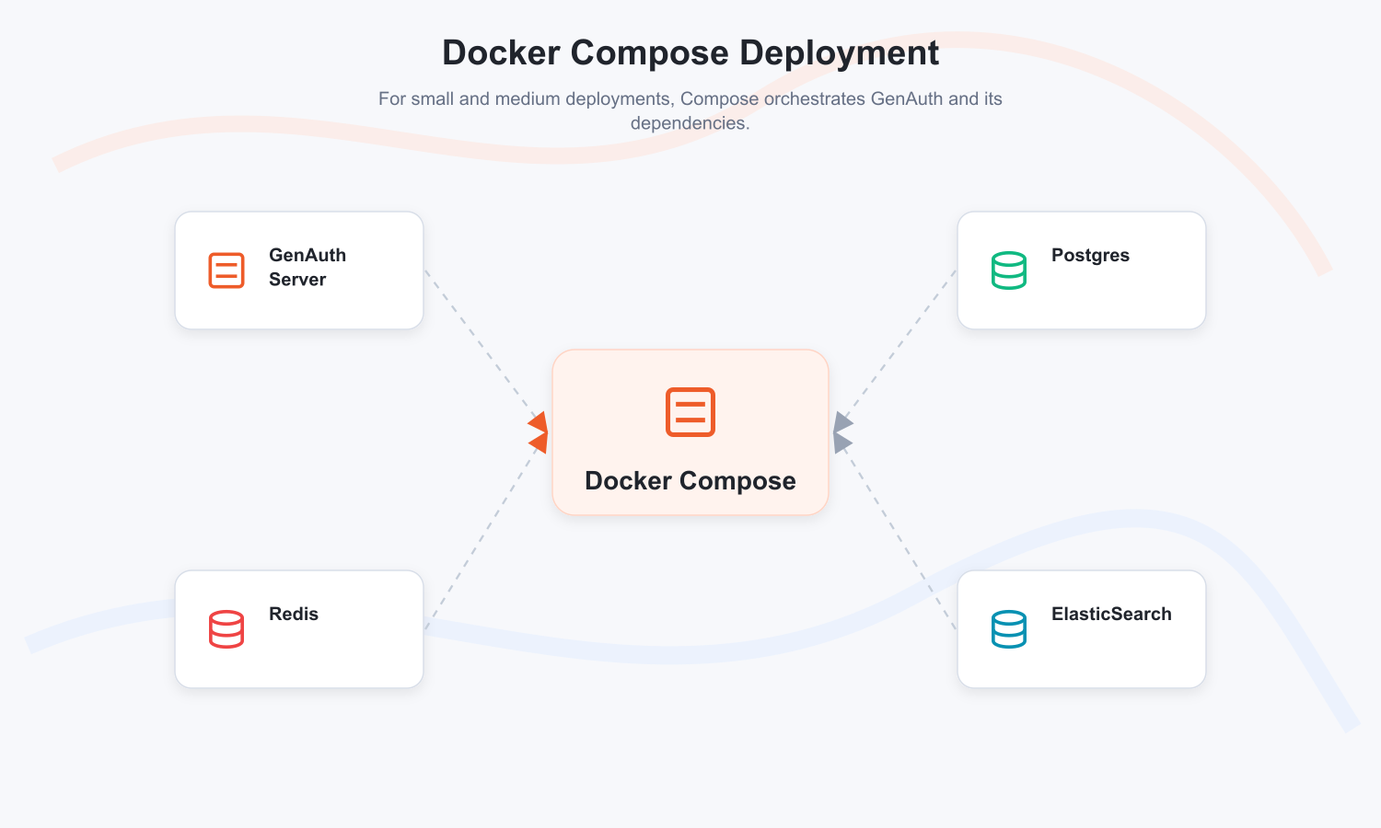
Task: Click the 'GenAuth Server' label text
Action: (308, 267)
